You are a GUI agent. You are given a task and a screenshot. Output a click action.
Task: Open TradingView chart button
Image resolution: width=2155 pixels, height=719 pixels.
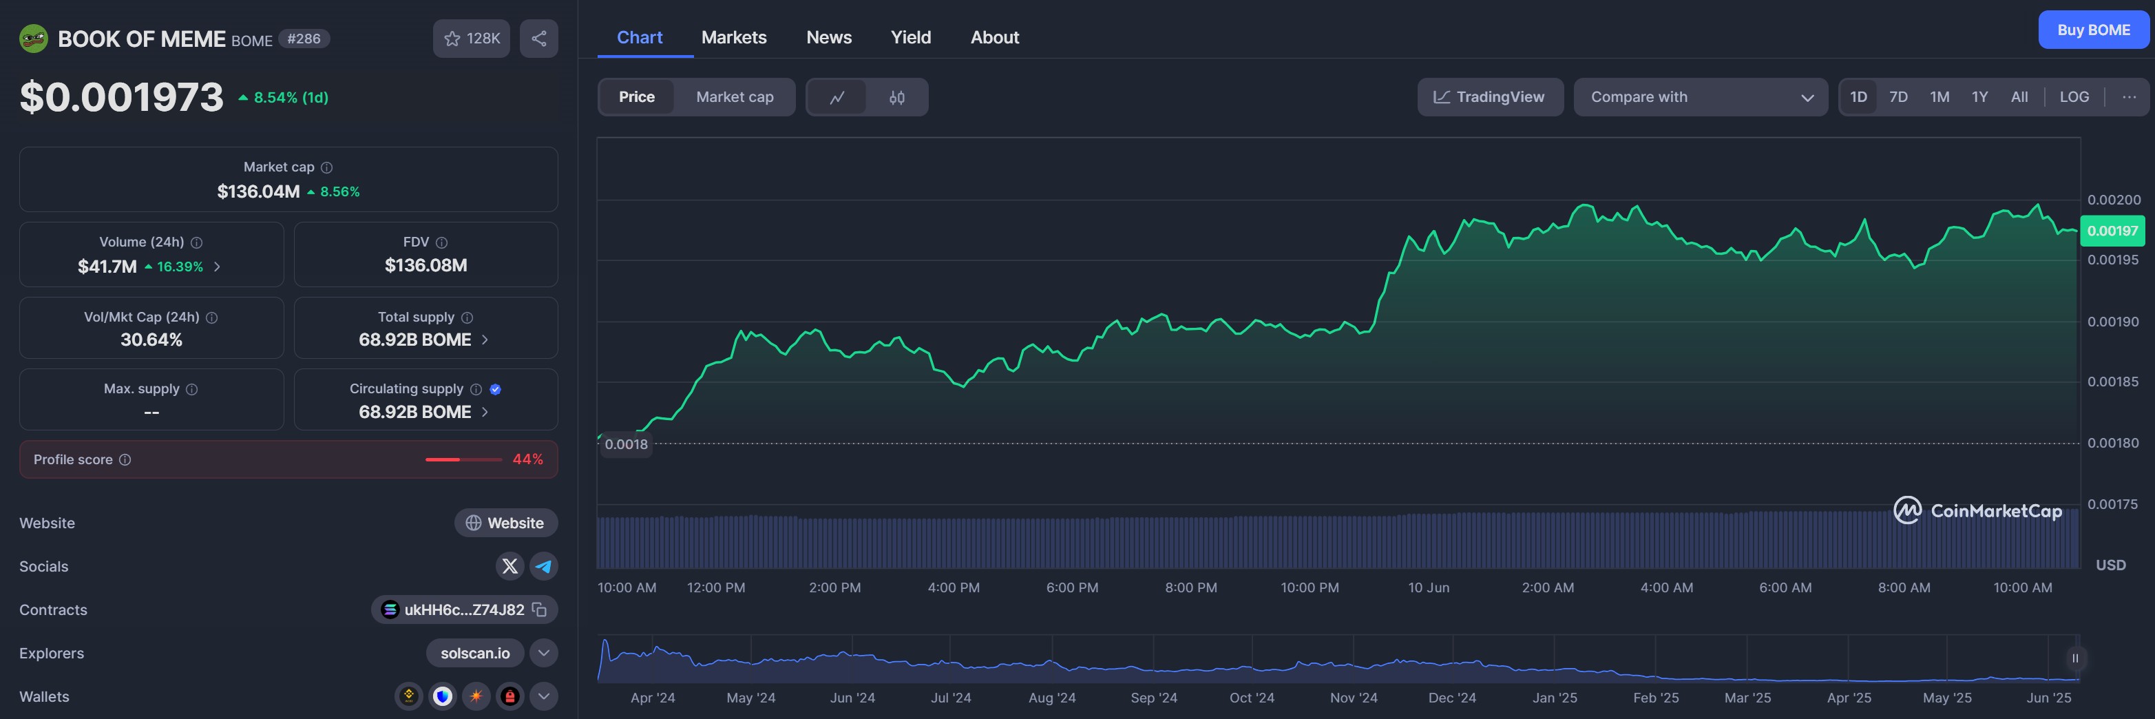(1490, 97)
